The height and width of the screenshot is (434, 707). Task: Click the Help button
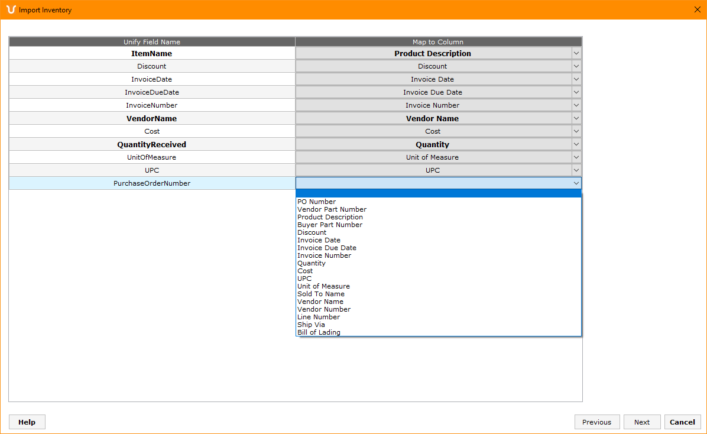(x=27, y=422)
